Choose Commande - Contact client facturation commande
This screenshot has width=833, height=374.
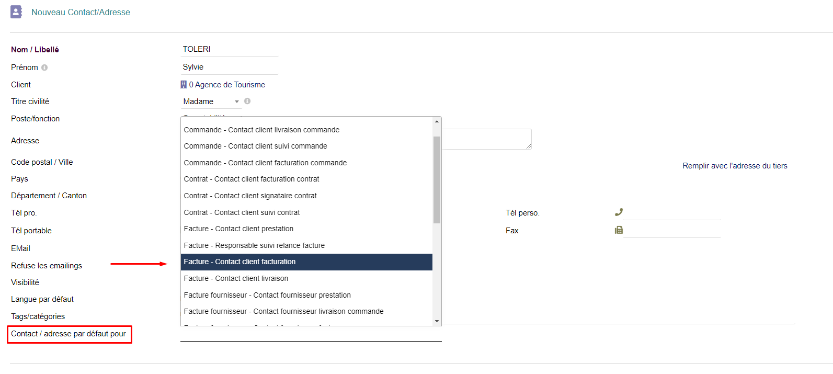(x=306, y=163)
